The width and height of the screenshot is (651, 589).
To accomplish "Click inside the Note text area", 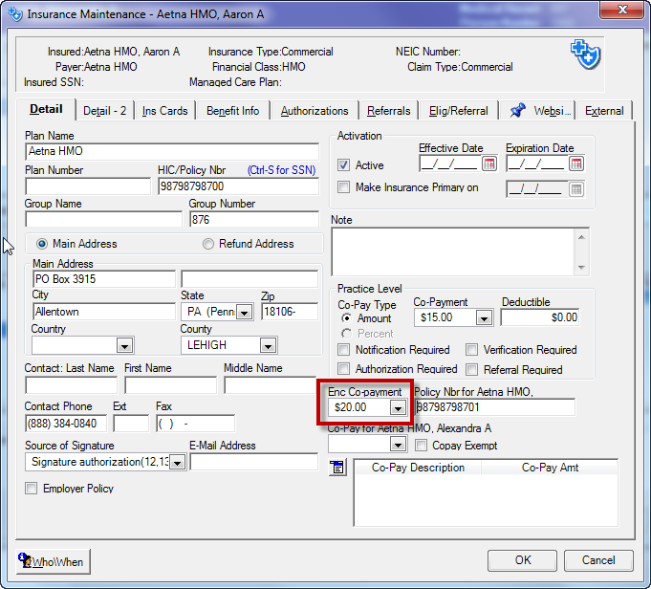I will click(453, 251).
